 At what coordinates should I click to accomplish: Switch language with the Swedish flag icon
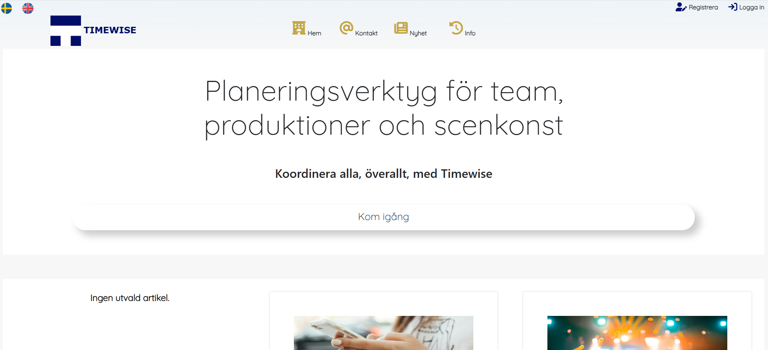7,8
